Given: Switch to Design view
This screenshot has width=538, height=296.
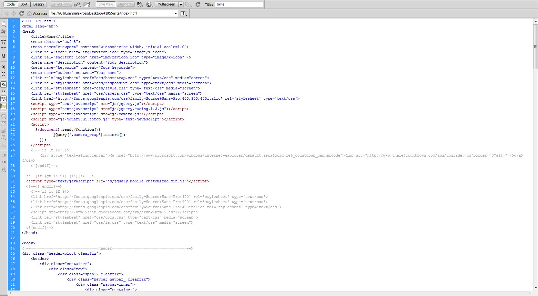Looking at the screenshot, I should 38,5.
